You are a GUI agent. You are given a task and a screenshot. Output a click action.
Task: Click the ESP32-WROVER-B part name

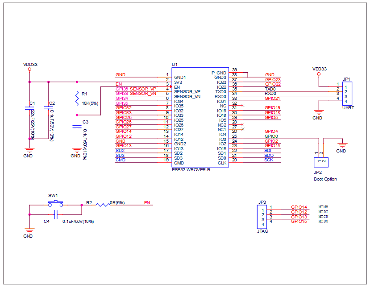[x=191, y=170]
